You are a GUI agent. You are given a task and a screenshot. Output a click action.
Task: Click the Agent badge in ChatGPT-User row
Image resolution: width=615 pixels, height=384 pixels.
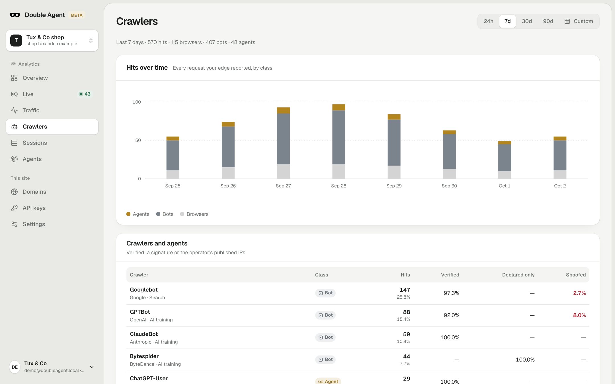coord(328,381)
